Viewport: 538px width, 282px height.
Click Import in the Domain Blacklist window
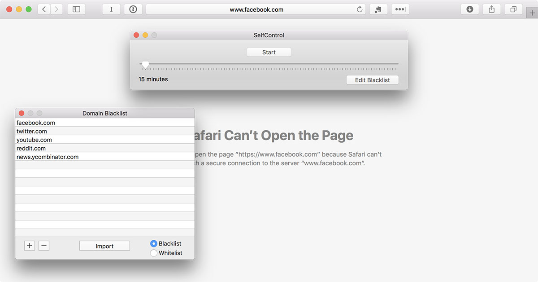click(x=104, y=246)
